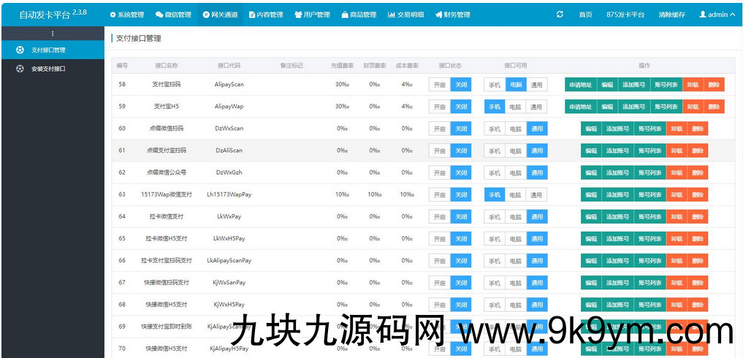Screen dimensions: 743x358
Task: Click 清除缓存 link in top bar
Action: [x=671, y=15]
